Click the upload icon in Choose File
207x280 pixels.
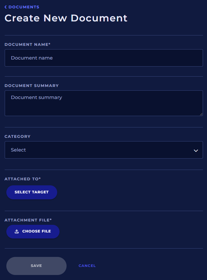tap(17, 231)
